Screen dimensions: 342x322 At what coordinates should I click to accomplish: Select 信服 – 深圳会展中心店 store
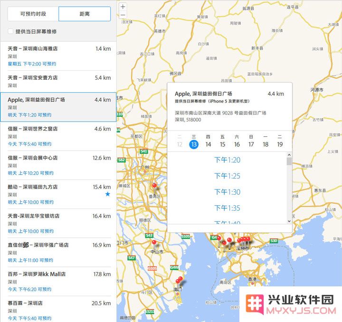point(59,165)
